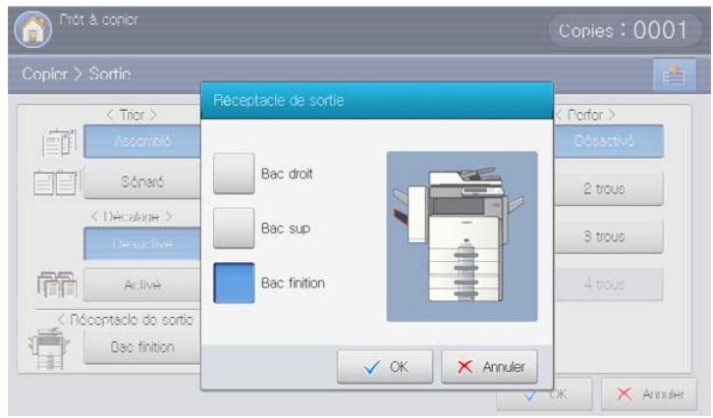This screenshot has height=418, width=713.
Task: Choose Séparé sorting option
Action: click(142, 182)
